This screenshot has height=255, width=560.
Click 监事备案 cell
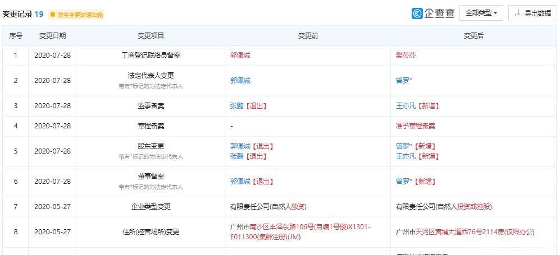[x=151, y=106]
